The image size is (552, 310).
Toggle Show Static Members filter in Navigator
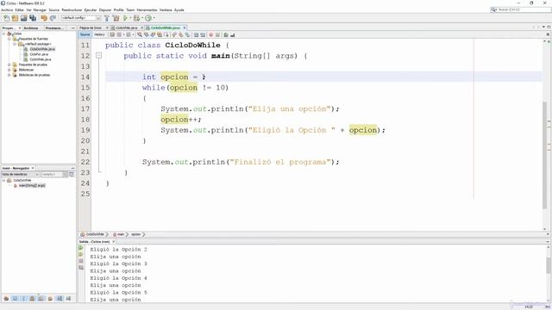coord(23,299)
